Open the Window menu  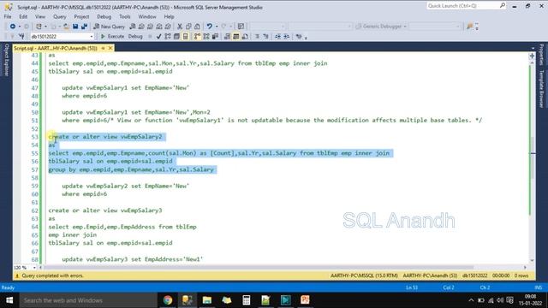pyautogui.click(x=147, y=16)
